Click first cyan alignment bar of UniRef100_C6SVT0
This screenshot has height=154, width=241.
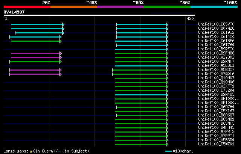pos(38,24)
